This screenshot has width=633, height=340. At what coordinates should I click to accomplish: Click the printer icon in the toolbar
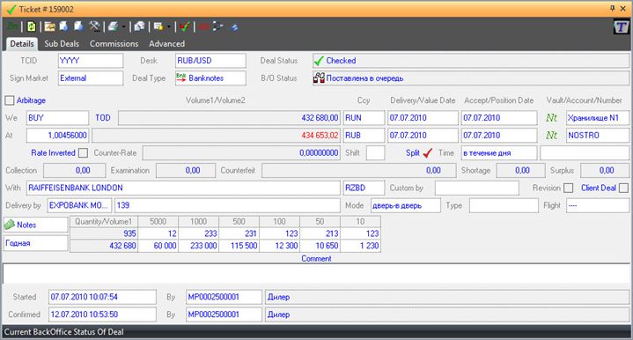click(114, 26)
